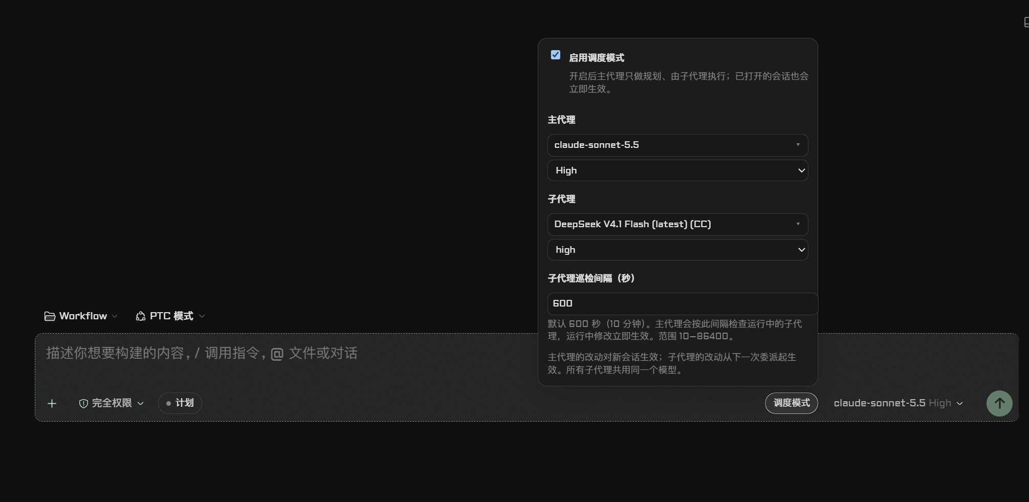Open the 子代理 high effort dropdown
This screenshot has width=1029, height=502.
[677, 250]
